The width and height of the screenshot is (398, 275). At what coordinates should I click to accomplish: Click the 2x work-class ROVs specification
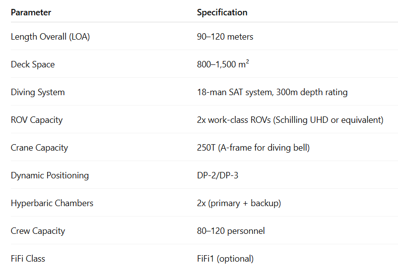[x=290, y=120]
